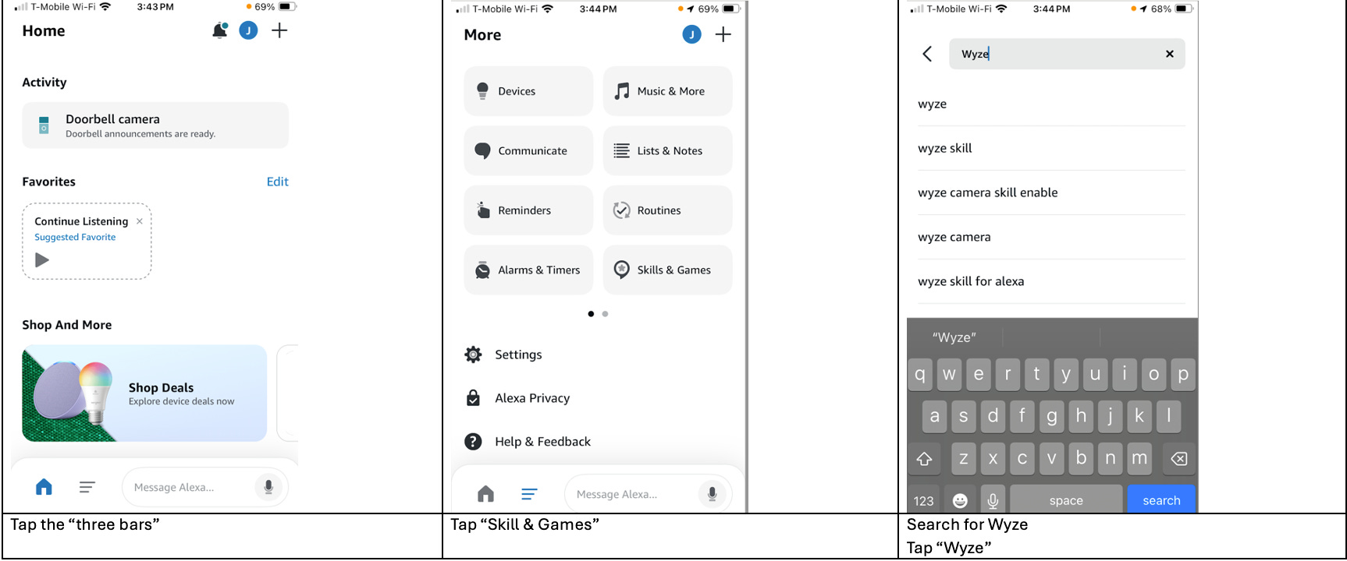Image resolution: width=1347 pixels, height=561 pixels.
Task: Tap the w key
Action: click(949, 374)
